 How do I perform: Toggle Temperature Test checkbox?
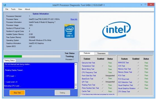[x=102, y=66]
